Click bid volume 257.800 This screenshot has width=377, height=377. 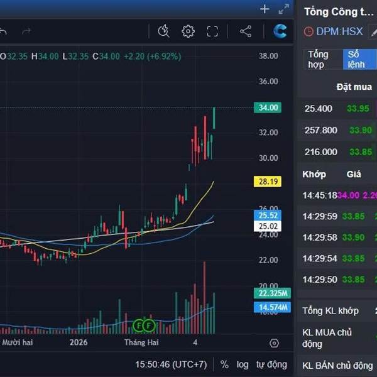click(x=321, y=130)
